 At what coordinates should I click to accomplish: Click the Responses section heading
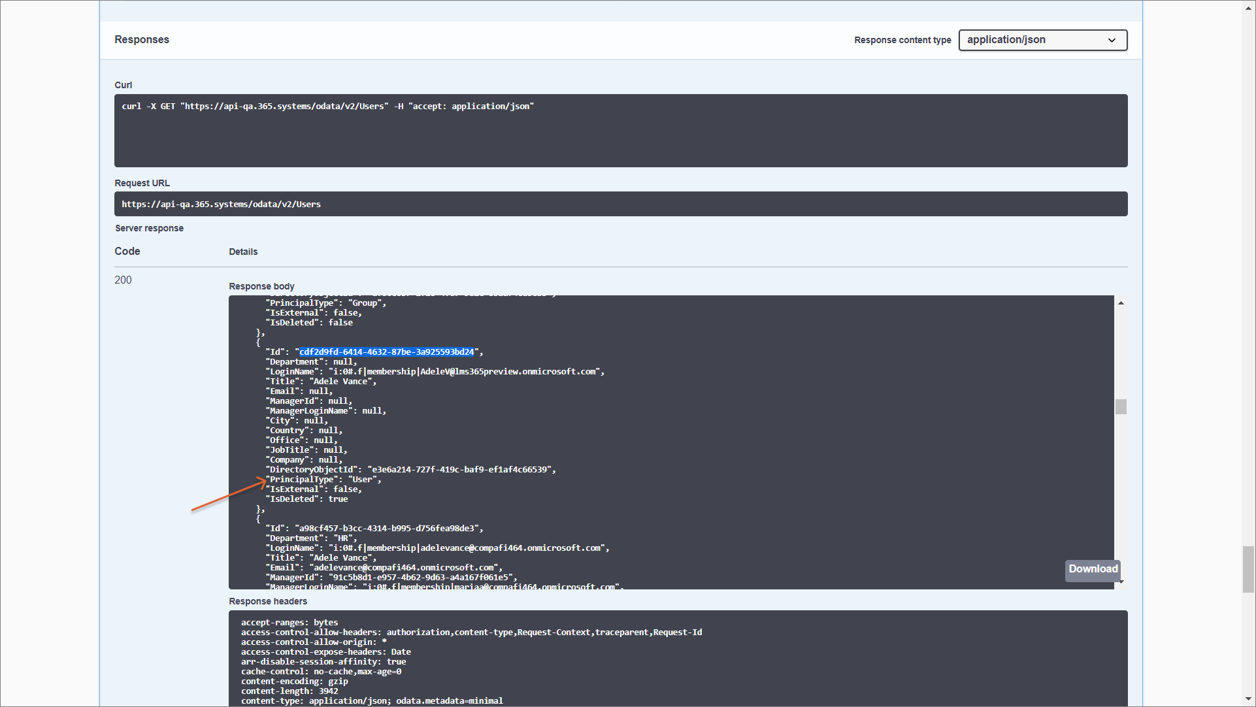tap(142, 40)
